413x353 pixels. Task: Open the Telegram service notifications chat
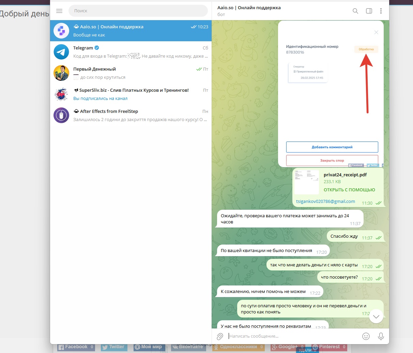click(x=131, y=52)
